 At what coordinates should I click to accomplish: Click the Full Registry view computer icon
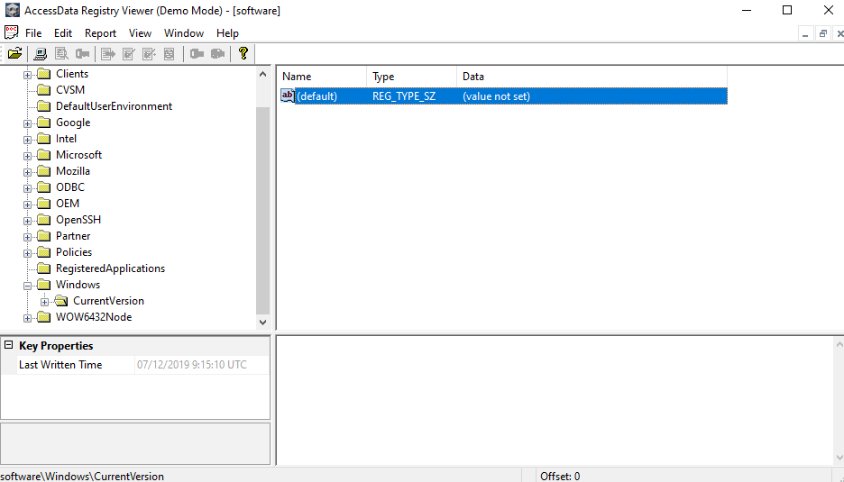(40, 54)
